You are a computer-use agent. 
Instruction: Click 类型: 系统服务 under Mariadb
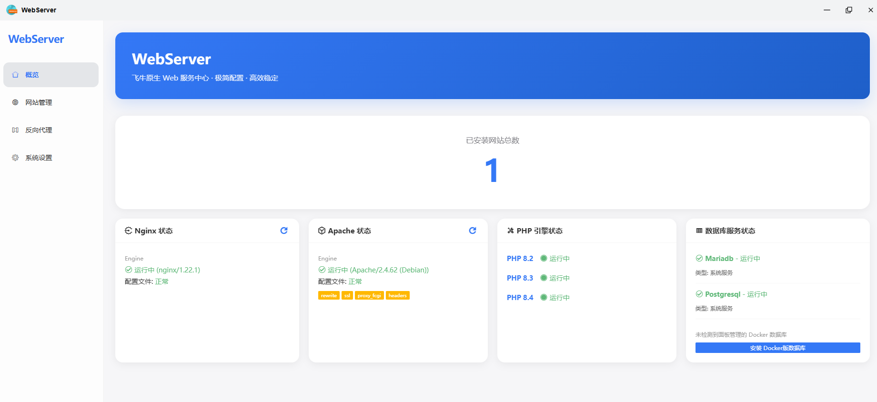click(x=714, y=272)
